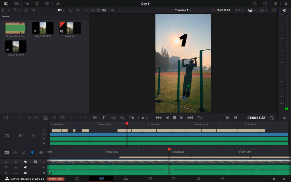The image size is (291, 182).
Task: Toggle the blue timeline marker flag
Action: pos(32,152)
